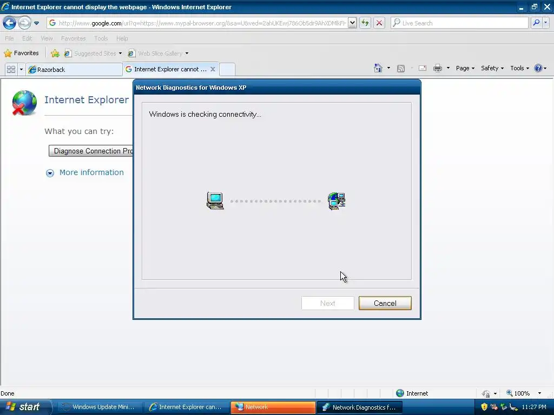This screenshot has width=554, height=415.
Task: Switch to Internet Explorer taskbar item
Action: click(x=187, y=407)
